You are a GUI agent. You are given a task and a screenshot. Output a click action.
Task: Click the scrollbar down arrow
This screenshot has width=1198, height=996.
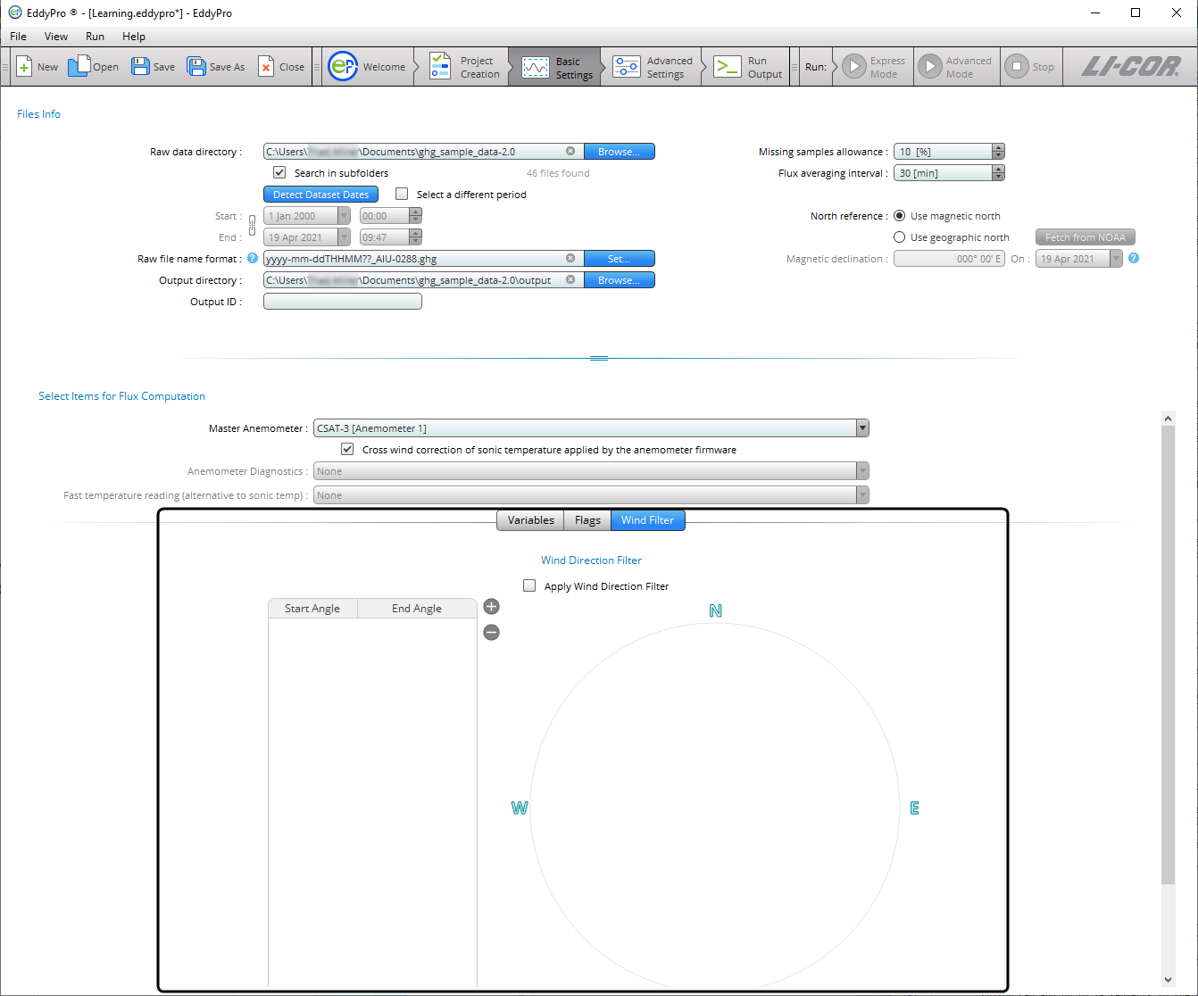1168,980
